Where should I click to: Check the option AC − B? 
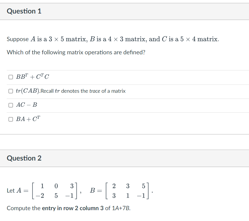[x=11, y=105]
